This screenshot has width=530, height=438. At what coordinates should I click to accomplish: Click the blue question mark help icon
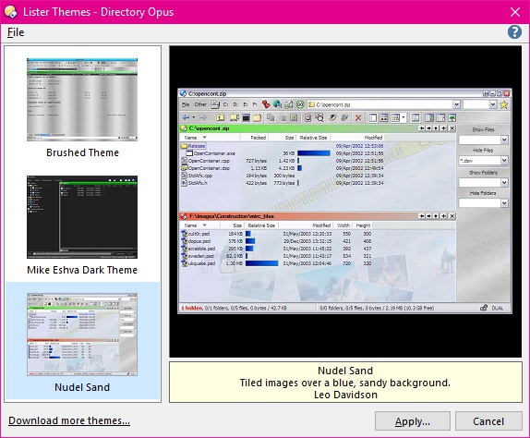tap(514, 32)
